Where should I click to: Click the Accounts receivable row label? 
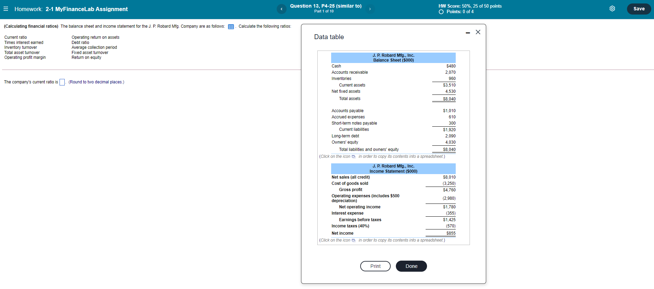pos(349,72)
